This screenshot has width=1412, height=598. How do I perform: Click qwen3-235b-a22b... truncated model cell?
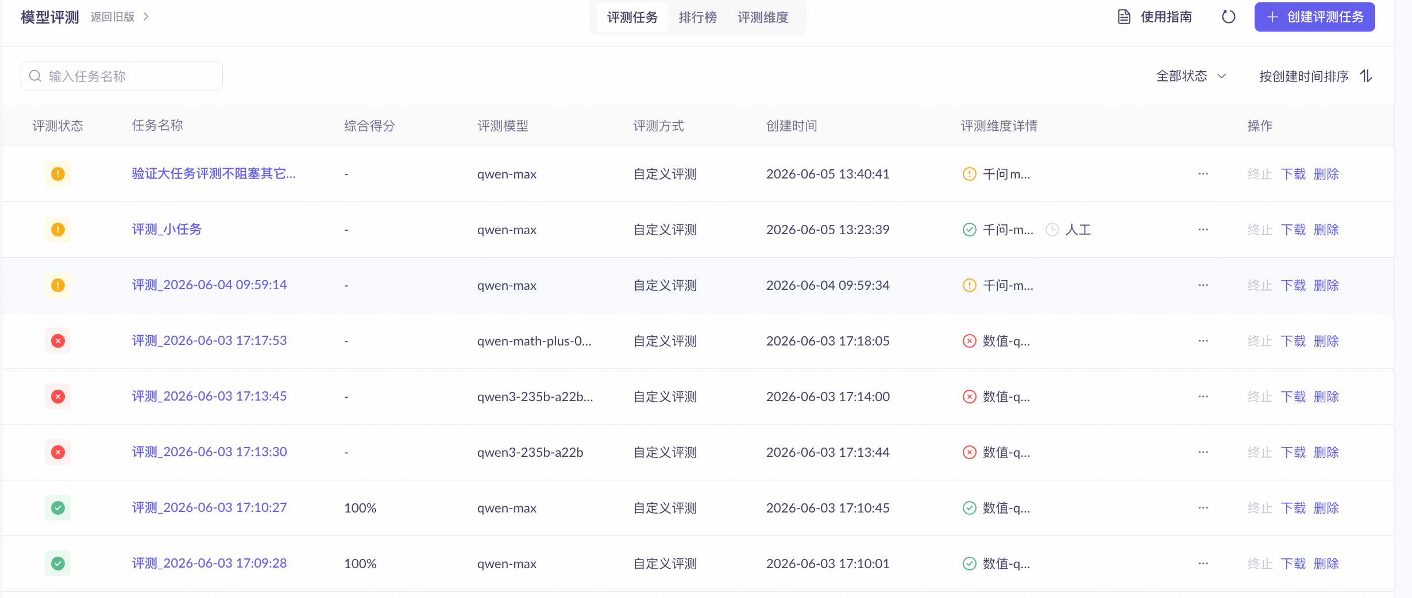[x=535, y=397]
